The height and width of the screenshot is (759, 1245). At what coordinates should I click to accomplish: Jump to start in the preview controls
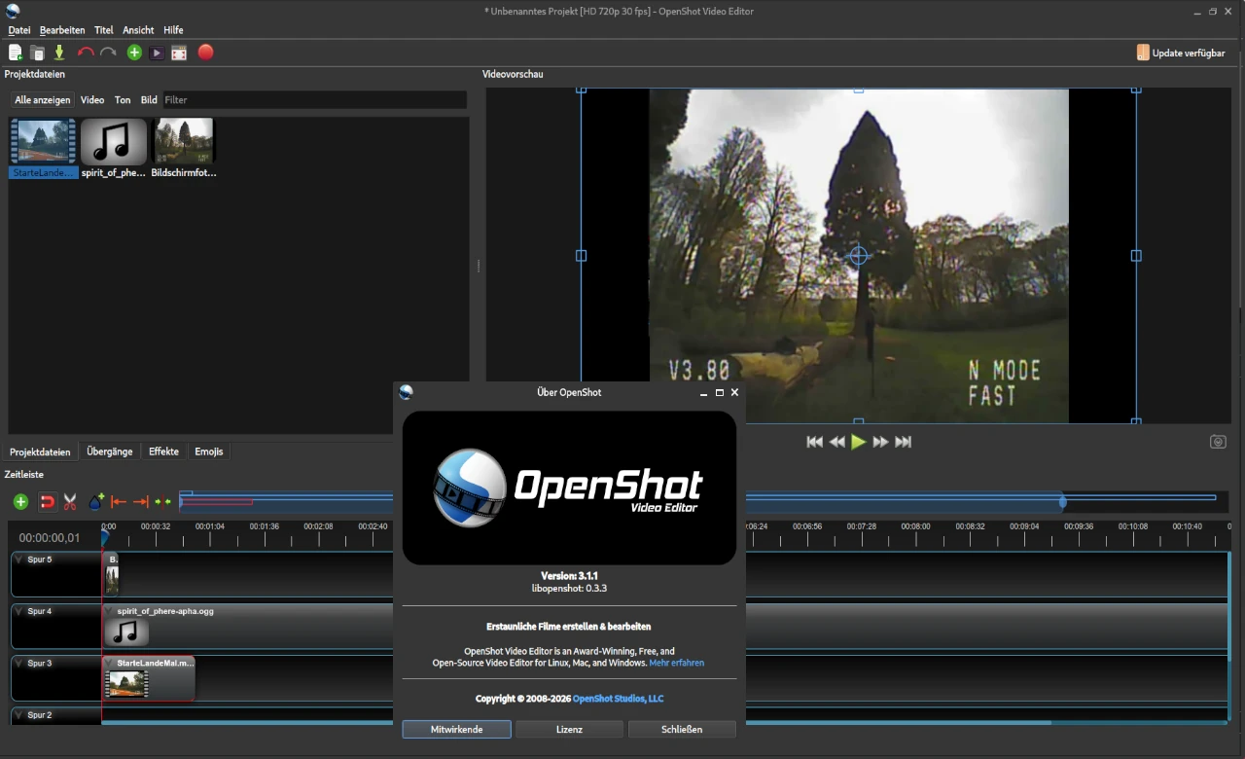click(x=815, y=442)
